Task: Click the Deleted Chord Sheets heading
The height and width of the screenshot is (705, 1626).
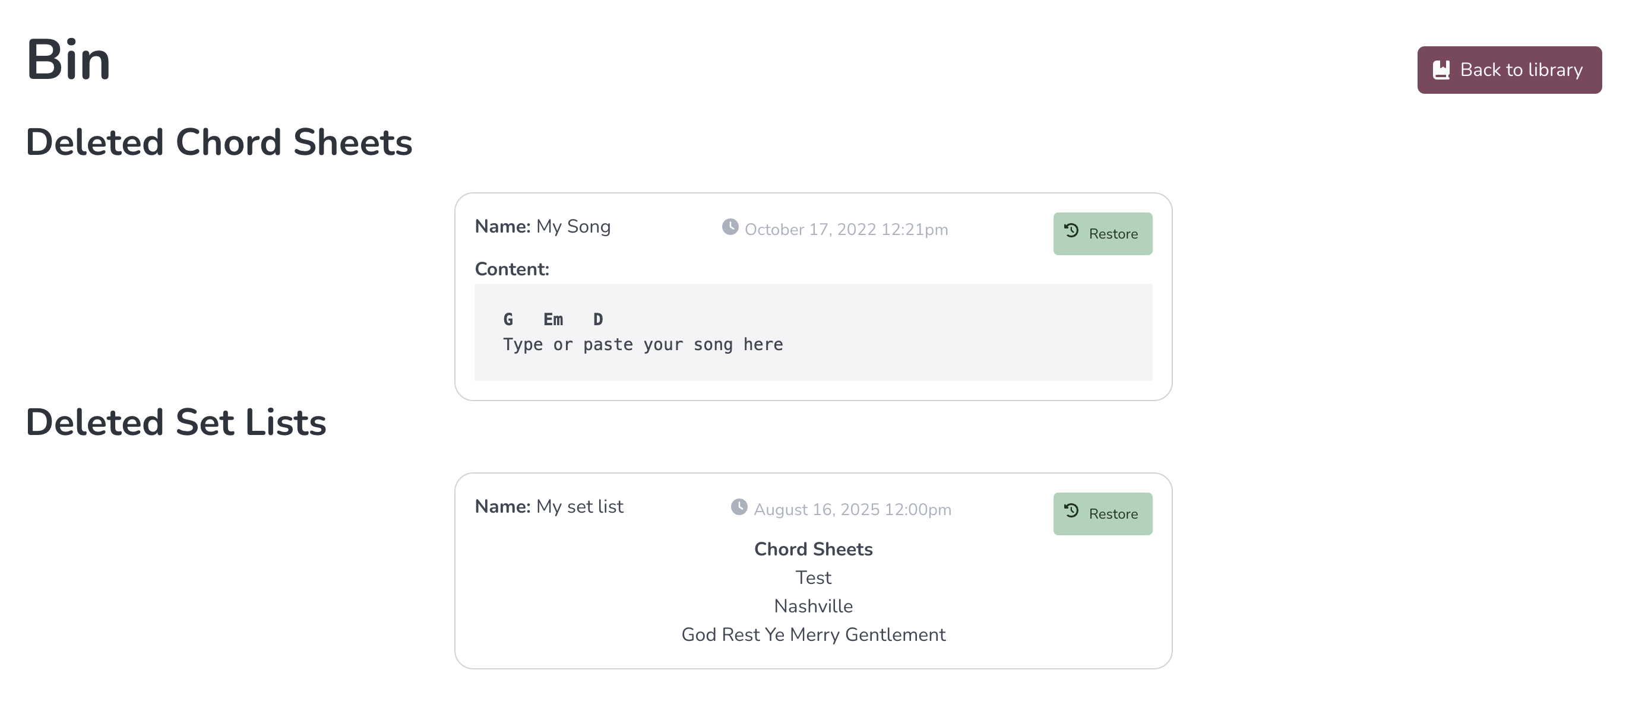Action: [219, 142]
